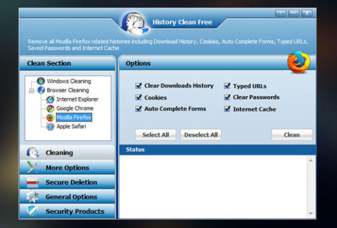Click the Firefox logo in Options header

(299, 62)
